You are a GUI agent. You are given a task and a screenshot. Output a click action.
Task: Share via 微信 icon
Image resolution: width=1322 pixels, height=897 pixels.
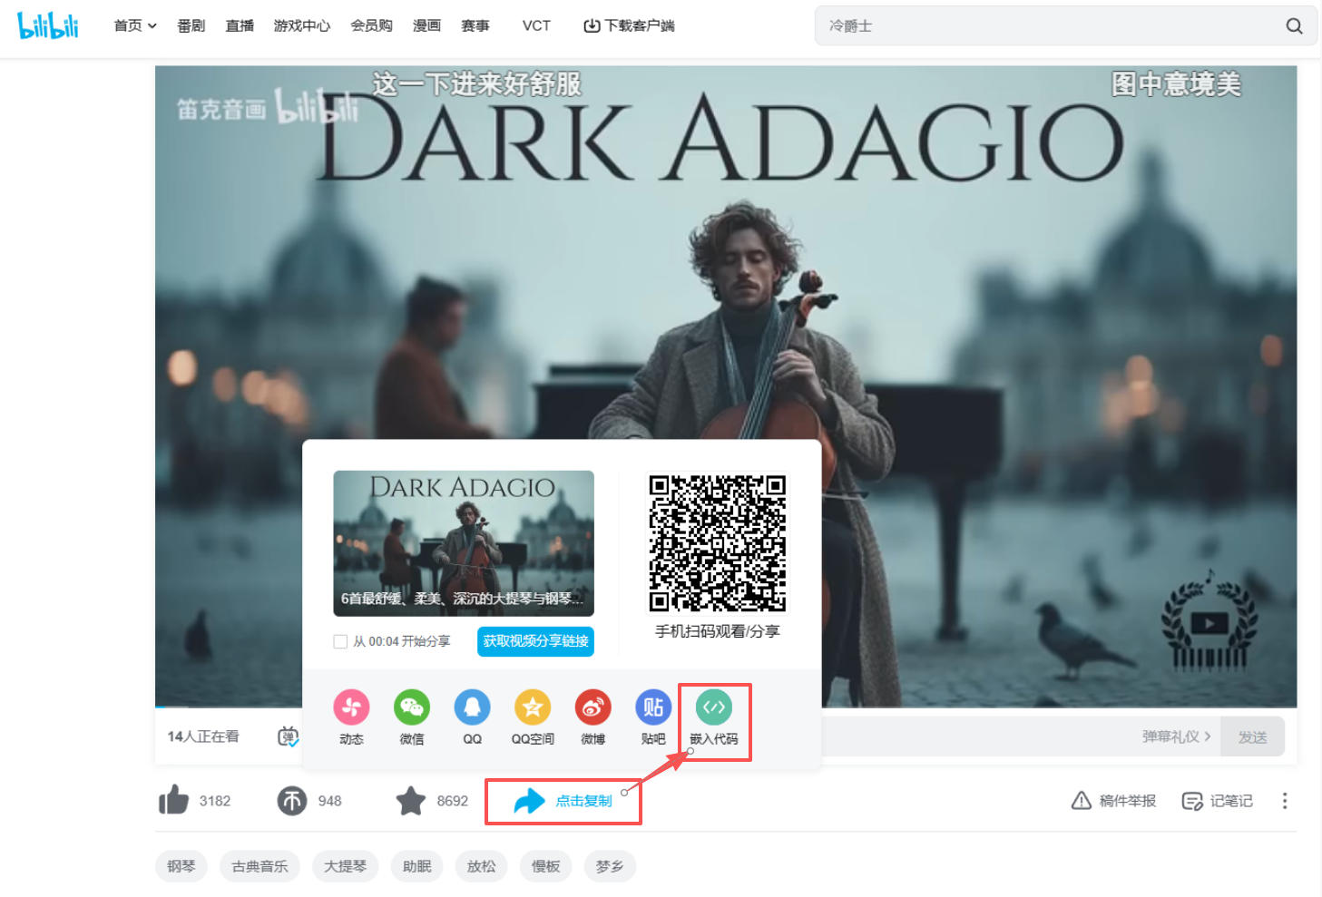click(x=412, y=707)
